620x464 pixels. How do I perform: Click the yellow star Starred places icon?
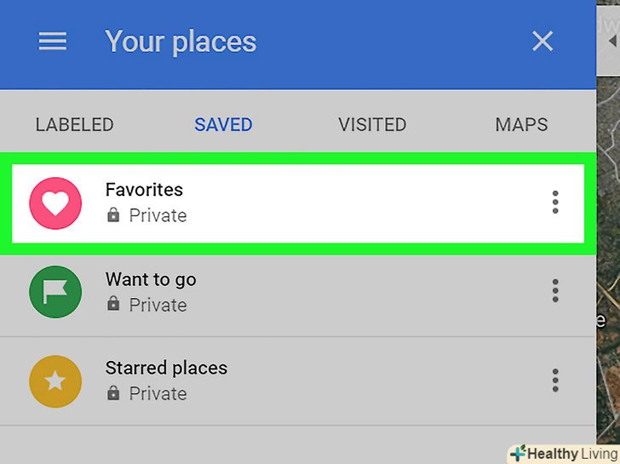[x=55, y=381]
